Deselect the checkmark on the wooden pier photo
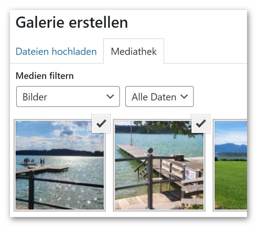This screenshot has width=257, height=227. (201, 124)
